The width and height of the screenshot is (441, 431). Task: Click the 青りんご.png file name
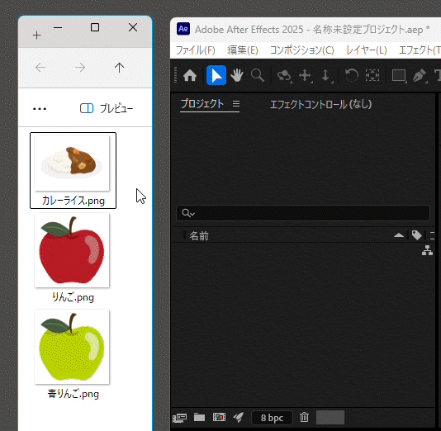(x=73, y=394)
